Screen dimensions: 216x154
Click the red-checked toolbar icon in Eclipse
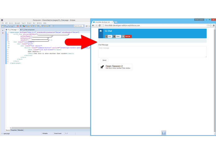point(18,26)
